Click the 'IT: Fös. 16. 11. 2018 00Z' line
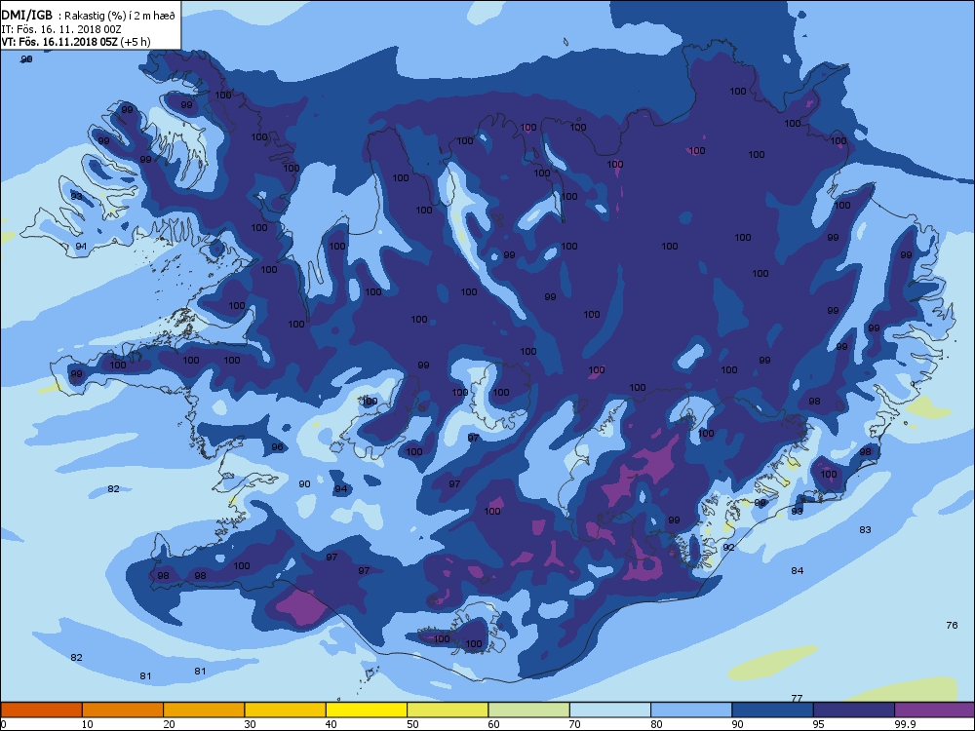The image size is (975, 731). pos(60,29)
